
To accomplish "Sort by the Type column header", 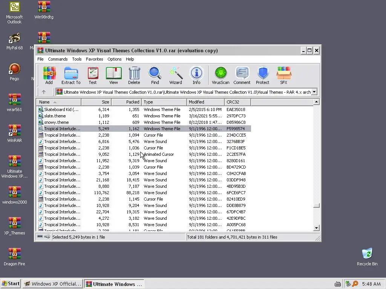I will [164, 102].
